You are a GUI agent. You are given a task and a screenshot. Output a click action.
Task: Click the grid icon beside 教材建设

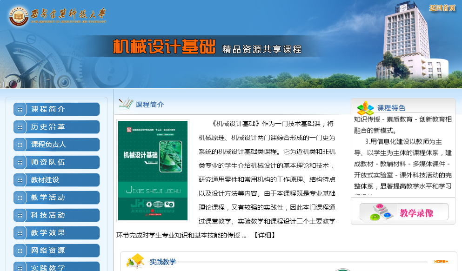(20, 180)
